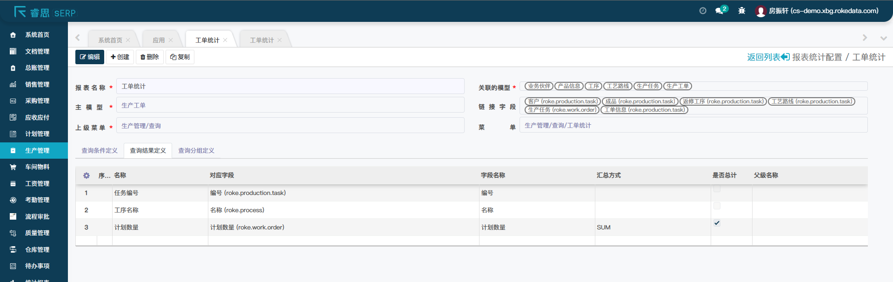Switch to the 查询分组定义 tab
Image resolution: width=893 pixels, height=282 pixels.
(x=196, y=151)
